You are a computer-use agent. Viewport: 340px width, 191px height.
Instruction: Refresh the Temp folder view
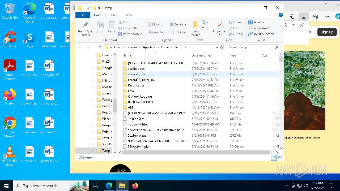coord(222,47)
